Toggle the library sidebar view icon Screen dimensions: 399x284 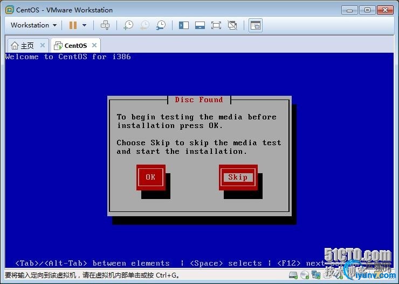[184, 25]
